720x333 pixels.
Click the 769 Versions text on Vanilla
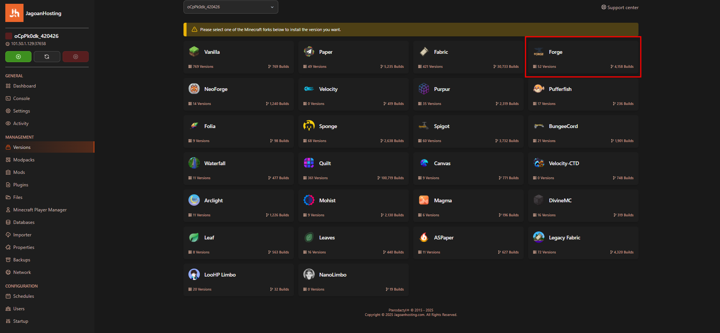coord(203,67)
